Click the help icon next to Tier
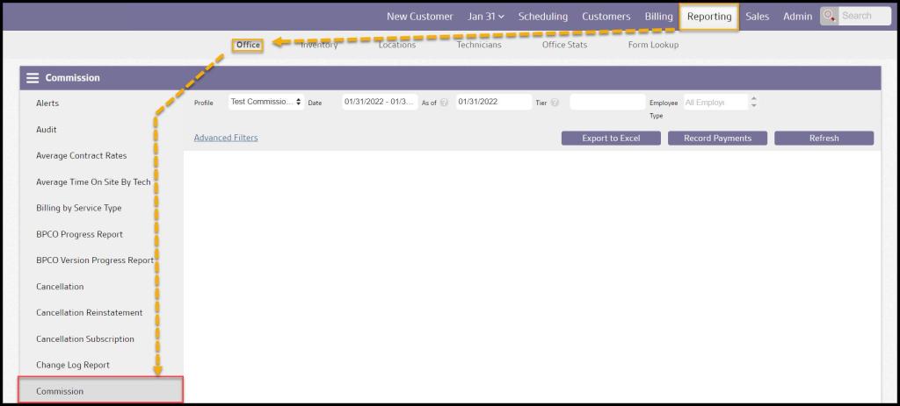This screenshot has height=406, width=900. pyautogui.click(x=555, y=103)
